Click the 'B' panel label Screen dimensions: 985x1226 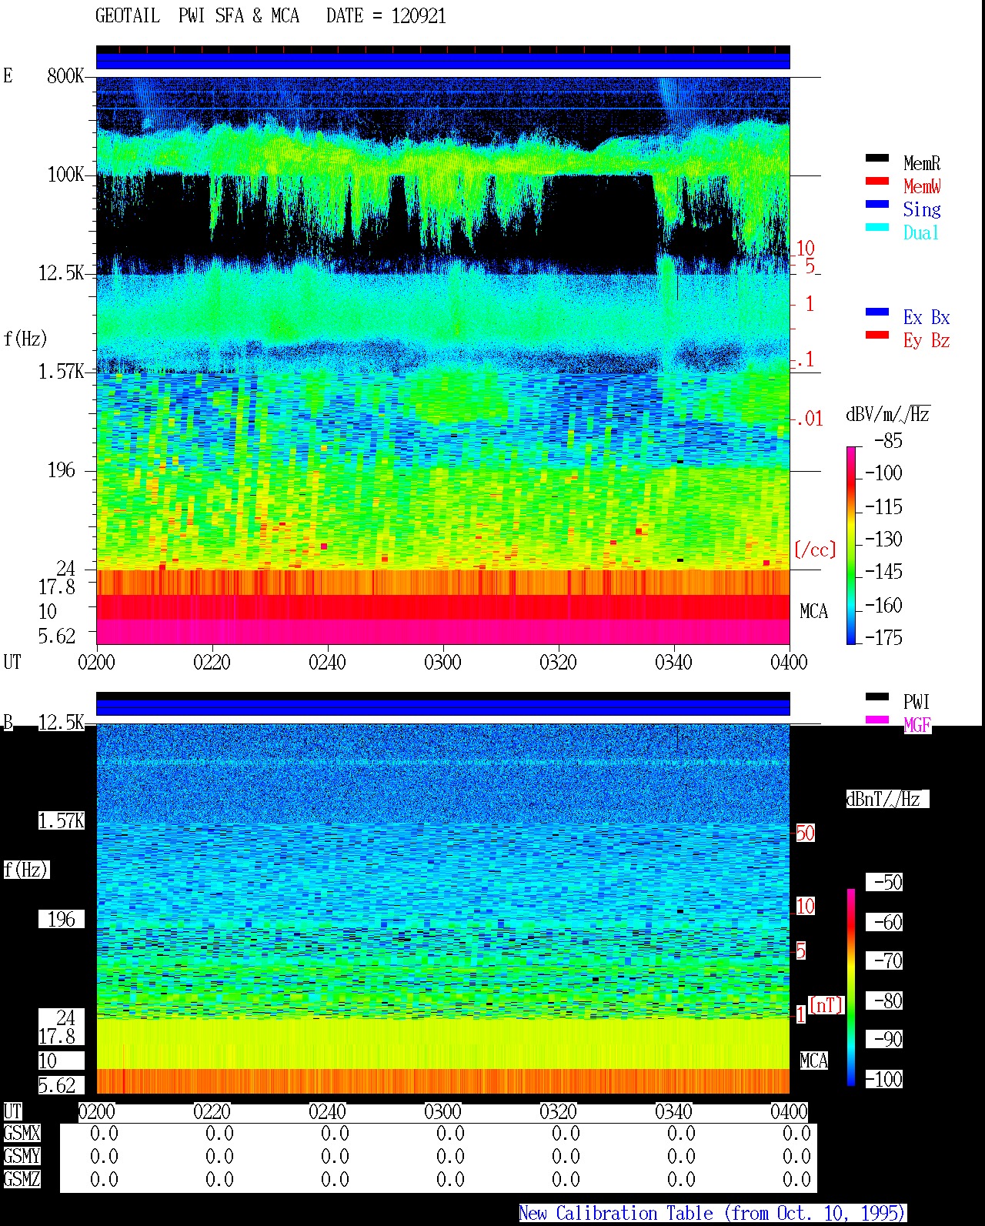tap(8, 722)
